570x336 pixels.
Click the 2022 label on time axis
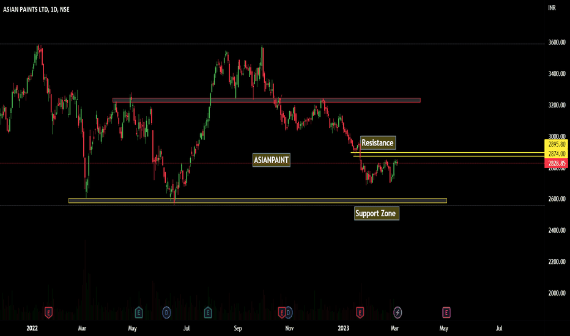click(32, 328)
